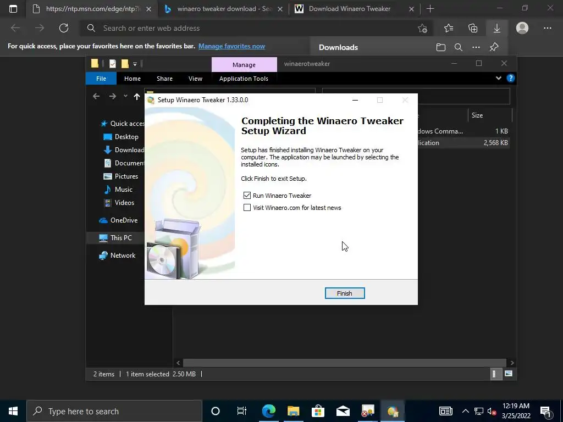563x422 pixels.
Task: Open more options in Downloads panel
Action: 476,47
